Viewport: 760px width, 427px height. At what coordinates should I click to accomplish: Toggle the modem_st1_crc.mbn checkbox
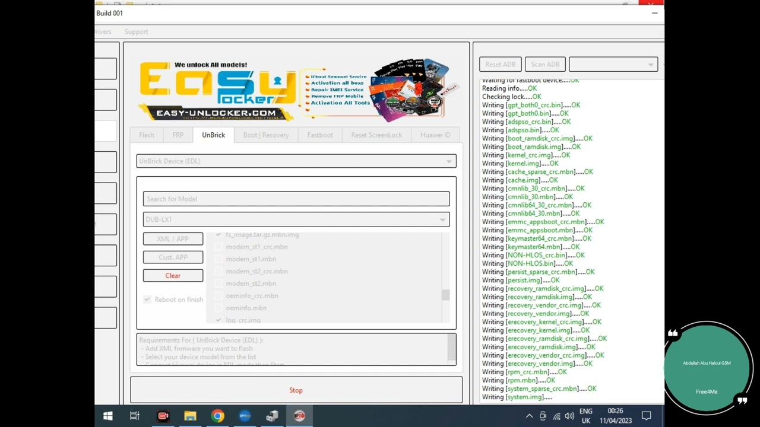[218, 247]
